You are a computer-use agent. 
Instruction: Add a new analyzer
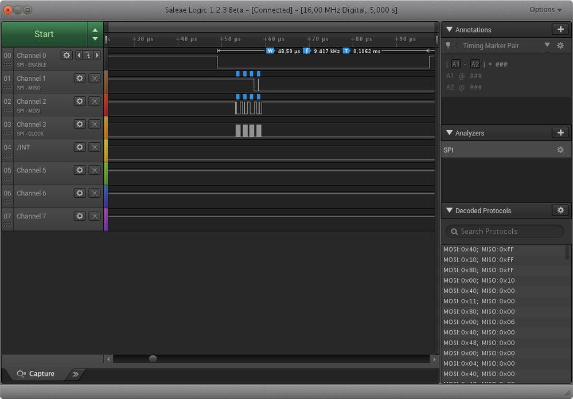(560, 132)
